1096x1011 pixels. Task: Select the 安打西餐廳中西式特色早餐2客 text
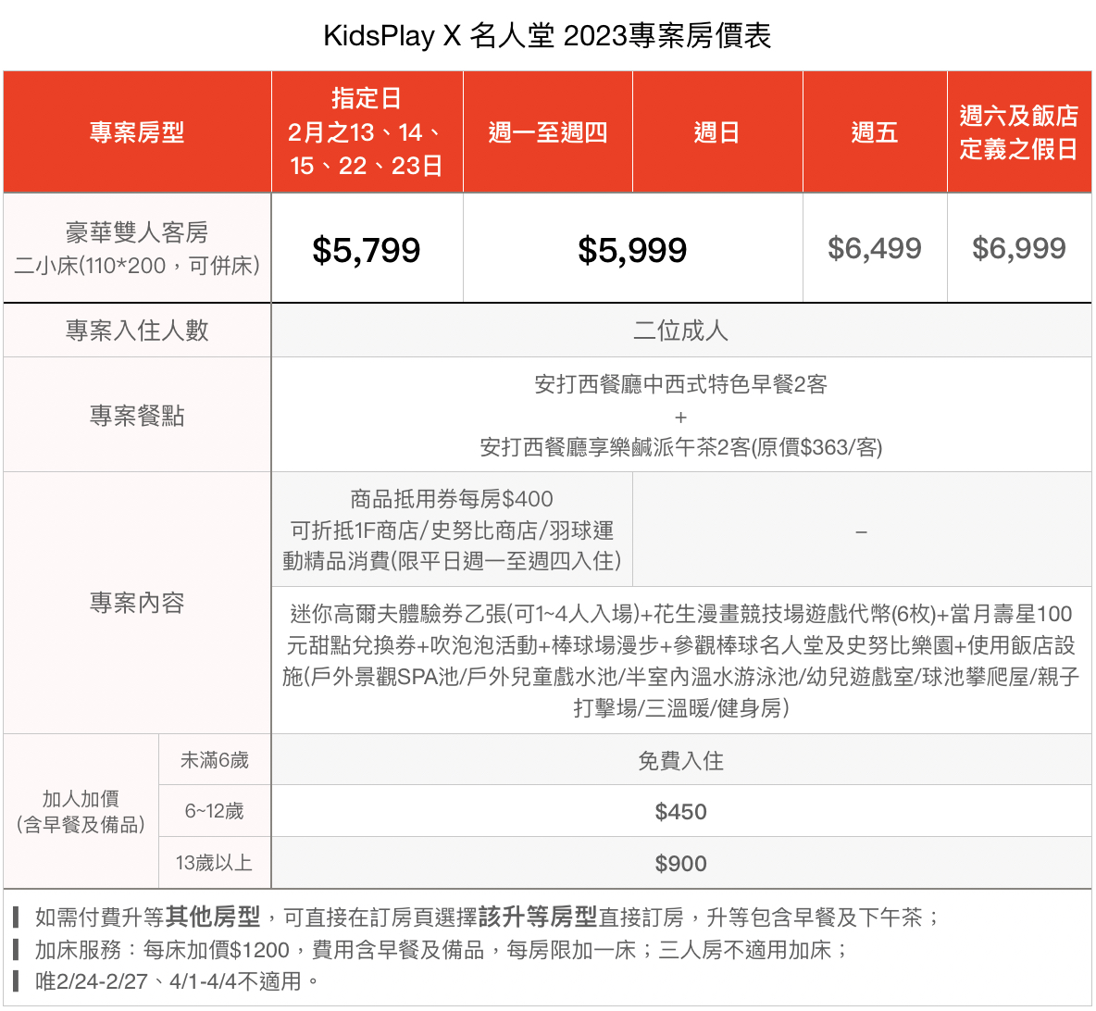click(x=681, y=384)
